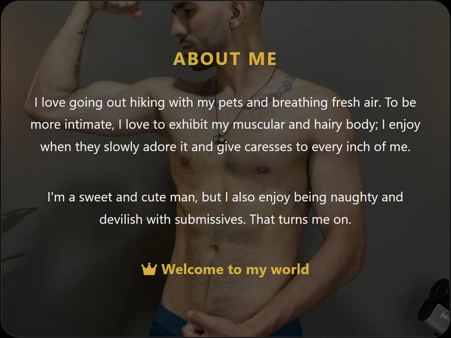Click the necklace pendant in the background photo
The image size is (451, 338).
click(x=219, y=139)
